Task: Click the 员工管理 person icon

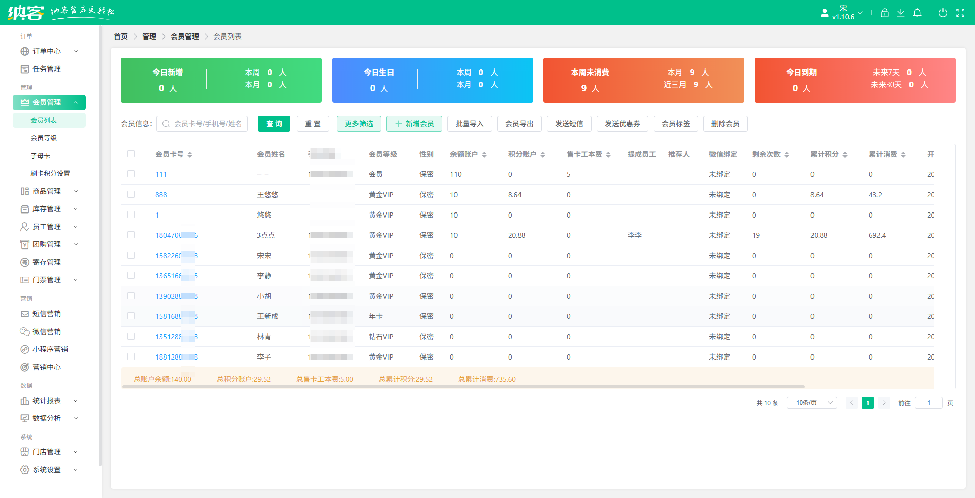Action: [x=25, y=227]
